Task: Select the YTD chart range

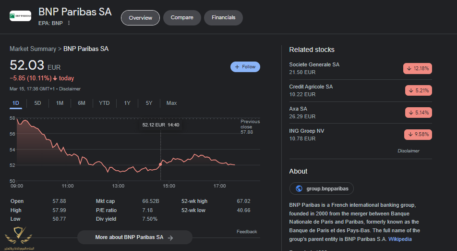Action: coord(104,103)
